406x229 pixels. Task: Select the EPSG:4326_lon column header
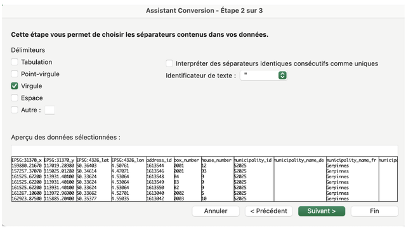click(x=128, y=160)
